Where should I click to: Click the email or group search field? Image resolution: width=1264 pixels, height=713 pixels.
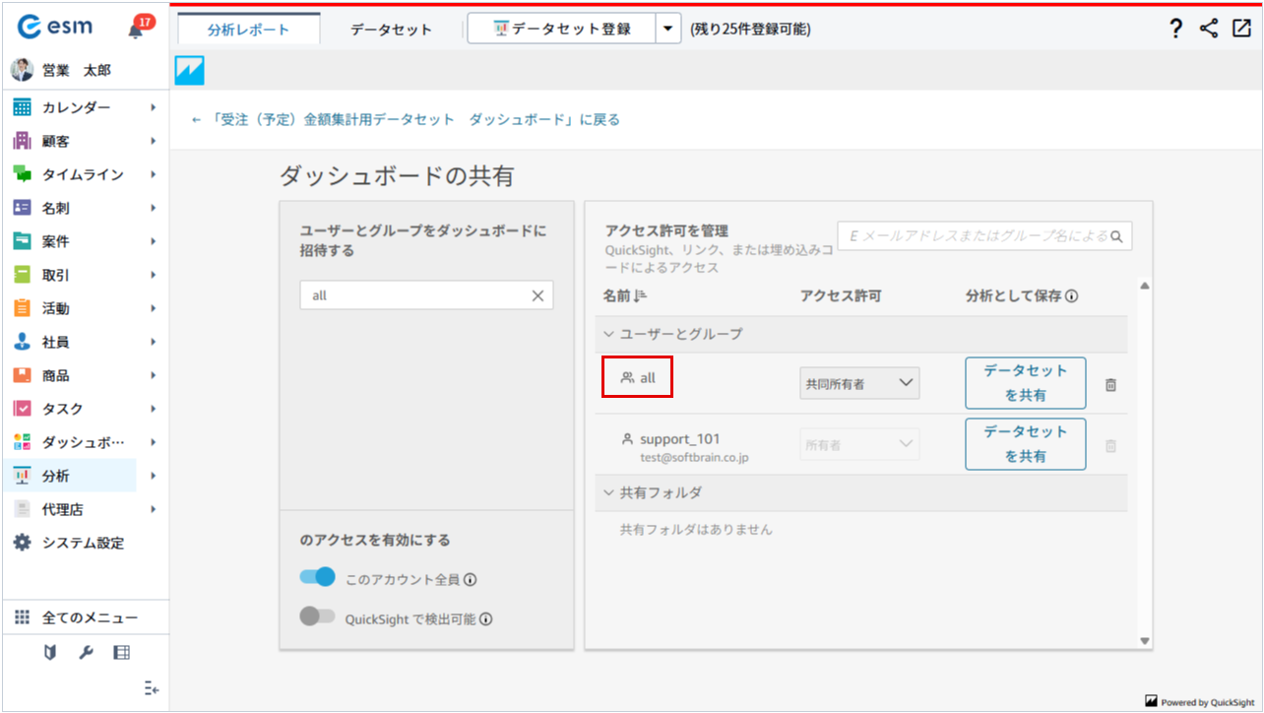click(975, 236)
